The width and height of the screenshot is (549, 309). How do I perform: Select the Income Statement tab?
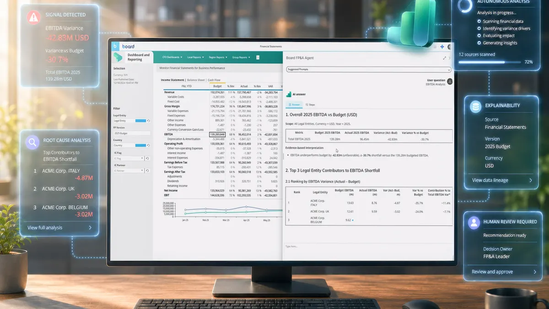173,80
